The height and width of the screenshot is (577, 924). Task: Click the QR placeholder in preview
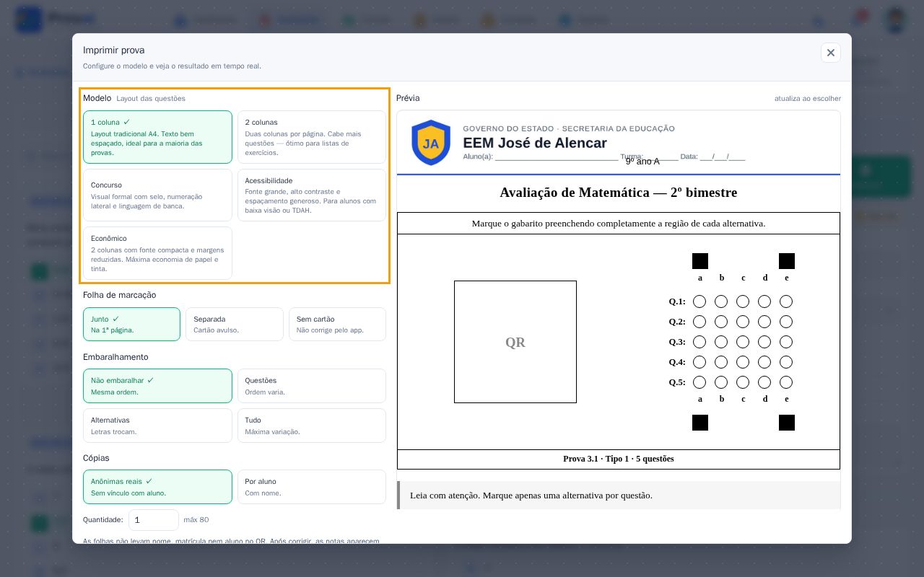(x=515, y=342)
